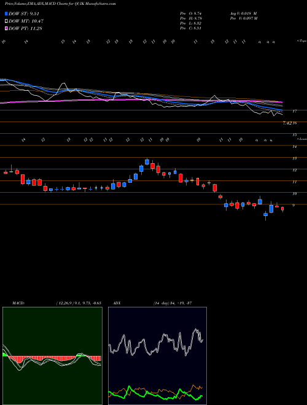The width and height of the screenshot is (307, 405).
Task: Select the 'DOW PT: 11.28' label
Action: pyautogui.click(x=25, y=28)
